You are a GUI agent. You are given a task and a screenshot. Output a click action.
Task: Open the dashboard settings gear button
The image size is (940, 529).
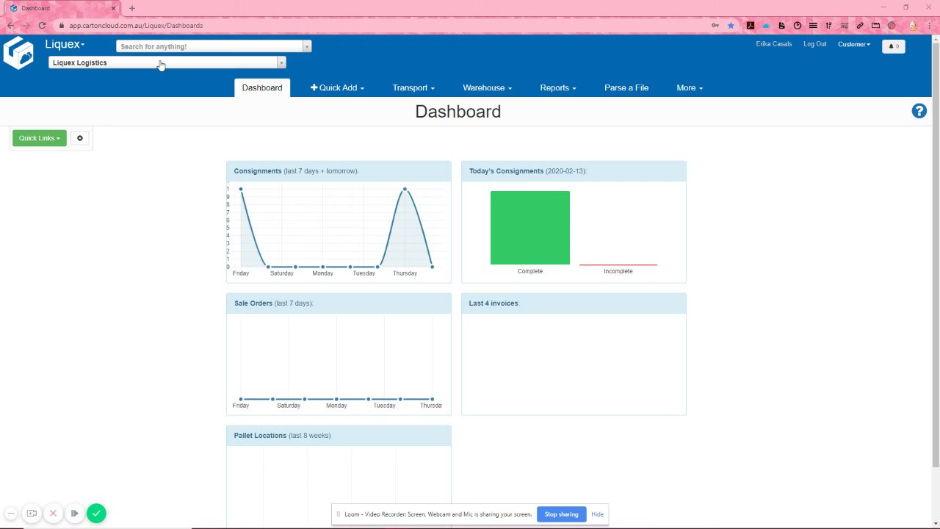point(80,138)
